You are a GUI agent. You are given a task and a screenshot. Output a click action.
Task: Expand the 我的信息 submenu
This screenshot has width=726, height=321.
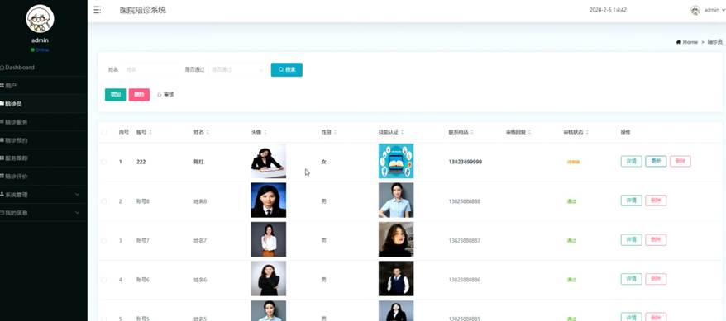coord(44,213)
